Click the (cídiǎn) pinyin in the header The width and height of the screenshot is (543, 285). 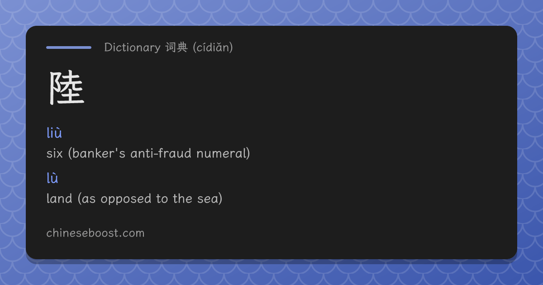[213, 47]
